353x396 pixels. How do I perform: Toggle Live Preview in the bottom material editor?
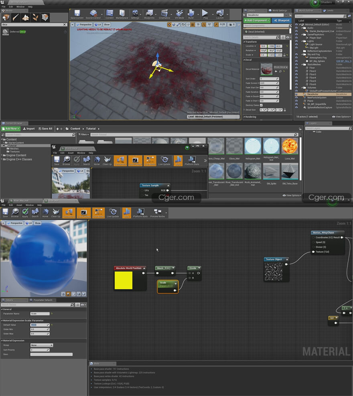coord(83,213)
